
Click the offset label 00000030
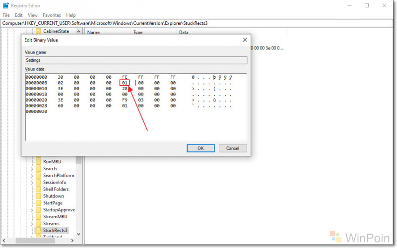[36, 111]
